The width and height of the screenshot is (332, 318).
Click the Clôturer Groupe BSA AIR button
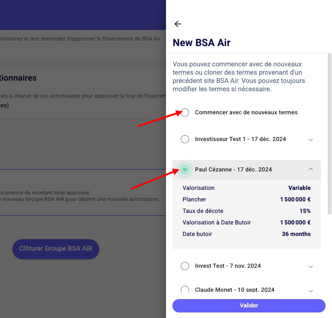(x=56, y=248)
